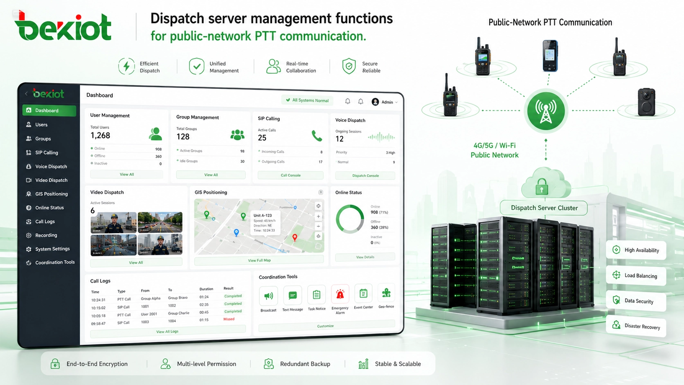This screenshot has width=684, height=385.
Task: Click the System Settings gear icon
Action: tap(29, 249)
